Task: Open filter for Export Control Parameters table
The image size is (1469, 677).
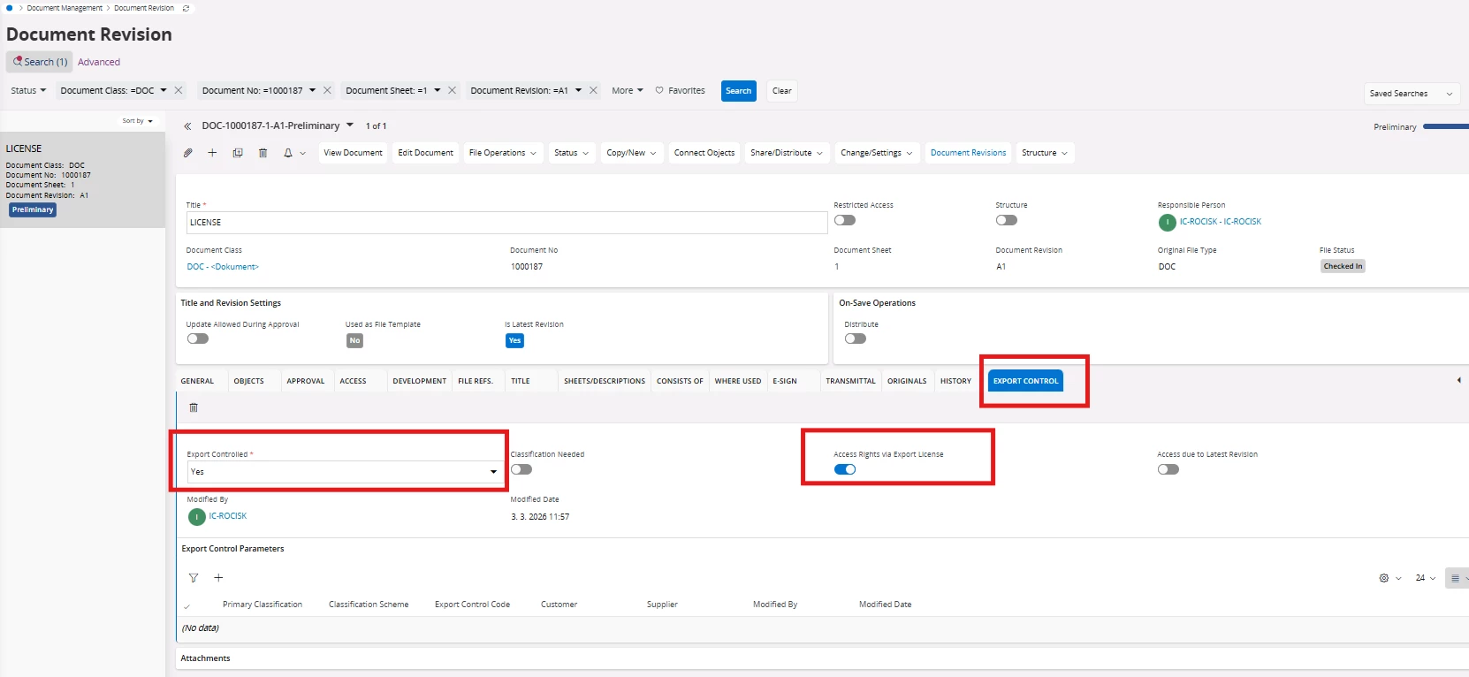Action: coord(194,578)
